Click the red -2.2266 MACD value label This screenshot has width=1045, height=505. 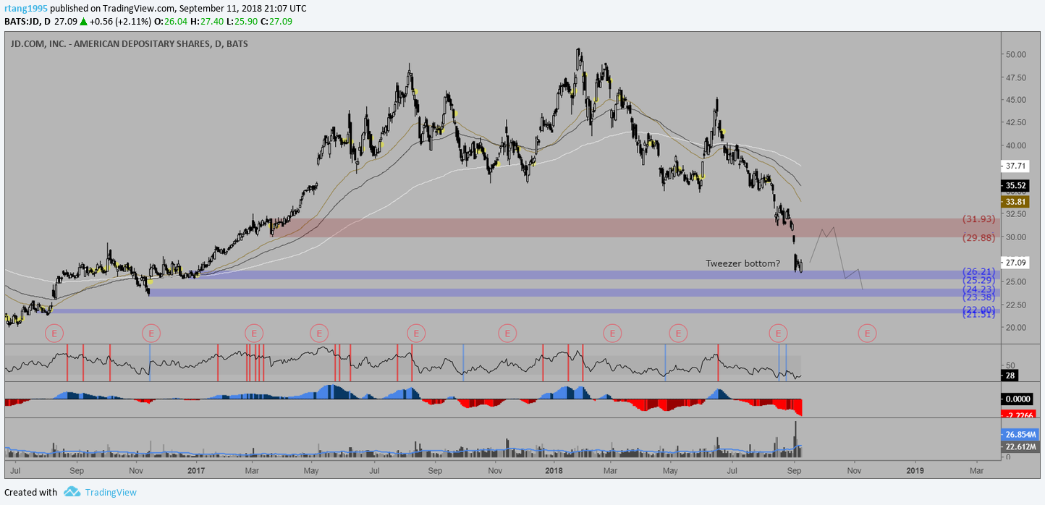1018,415
